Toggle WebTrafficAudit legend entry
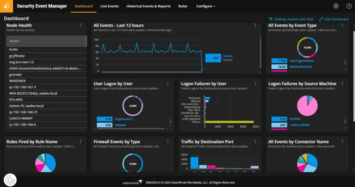355x187 pixels. (x=301, y=67)
